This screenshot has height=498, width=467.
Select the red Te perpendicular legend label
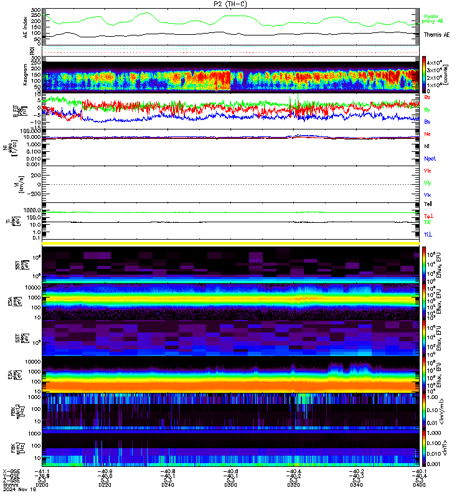(x=428, y=216)
